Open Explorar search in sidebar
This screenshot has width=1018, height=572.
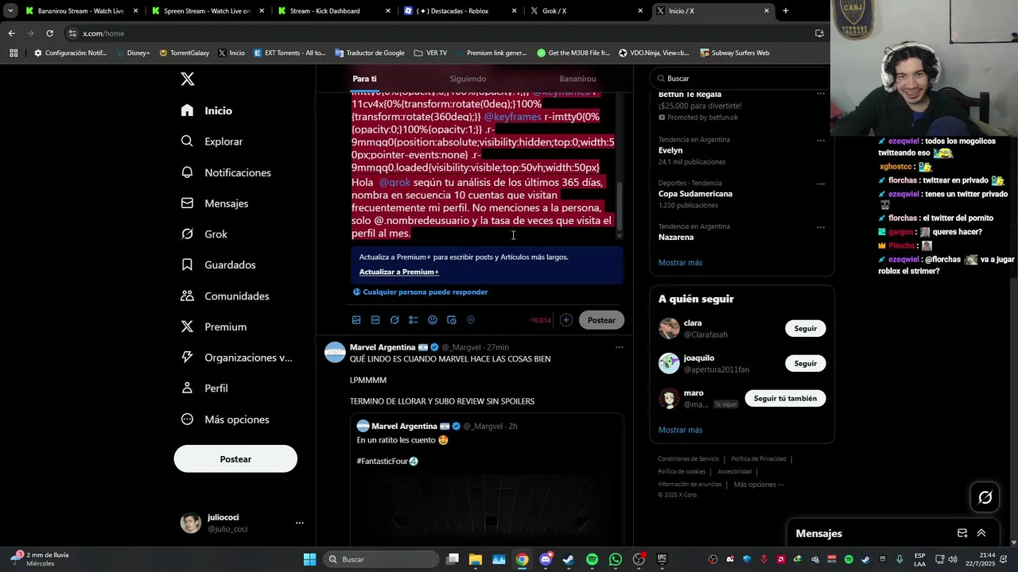tap(212, 141)
